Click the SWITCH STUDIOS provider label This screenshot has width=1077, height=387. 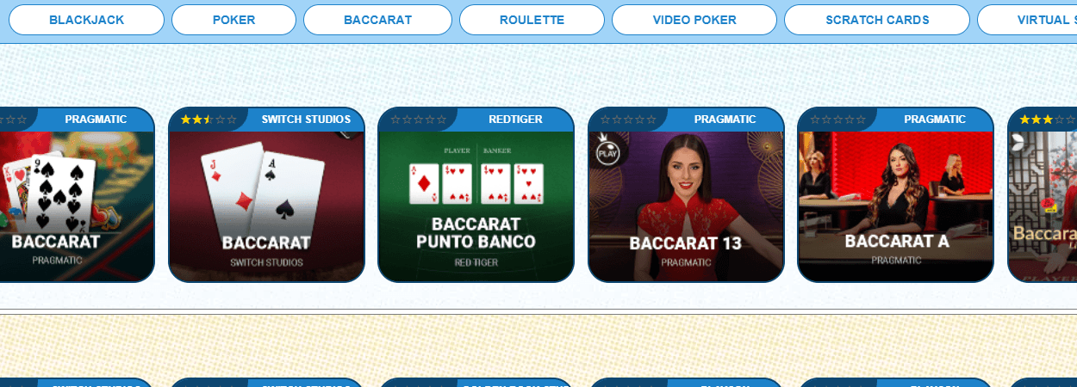[306, 120]
